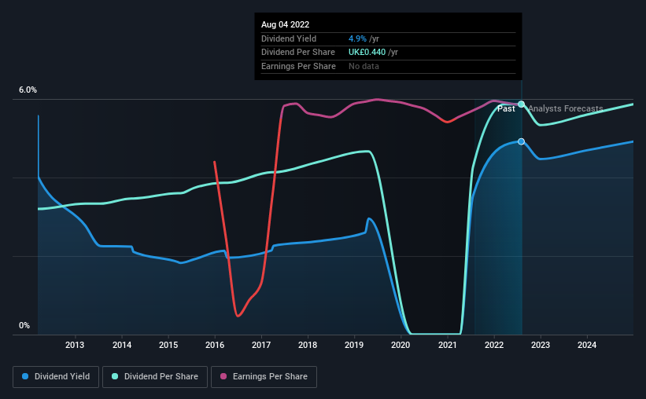Toggle the Dividend Yield legend button
Image resolution: width=646 pixels, height=399 pixels.
tap(56, 377)
